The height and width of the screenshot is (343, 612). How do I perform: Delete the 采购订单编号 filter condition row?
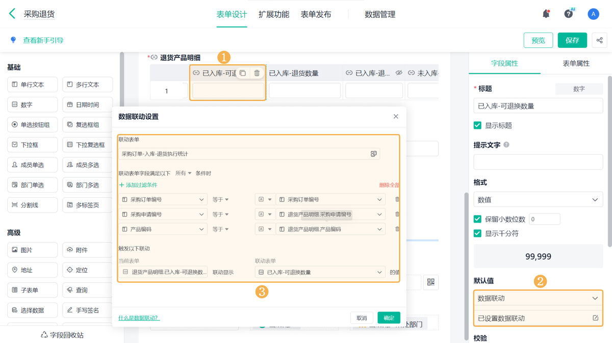point(397,199)
